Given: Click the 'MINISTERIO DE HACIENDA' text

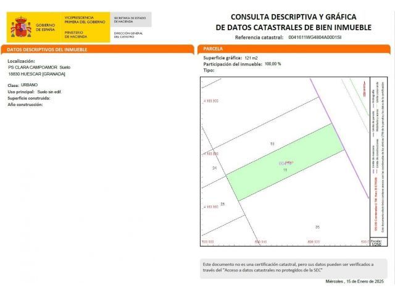Looking at the screenshot, I should (x=75, y=35).
